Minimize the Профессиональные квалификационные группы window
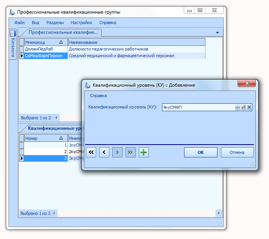The image size is (269, 239). coord(190,10)
